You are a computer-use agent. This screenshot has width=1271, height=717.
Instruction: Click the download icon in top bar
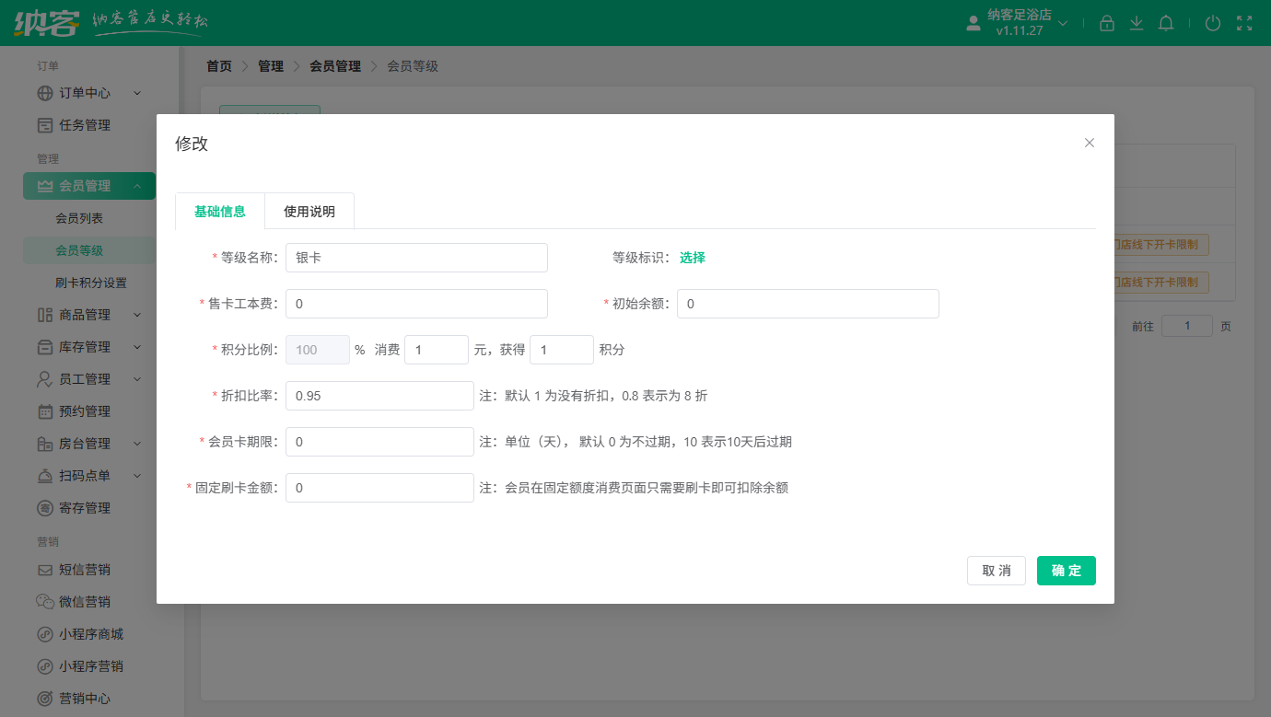[1137, 23]
